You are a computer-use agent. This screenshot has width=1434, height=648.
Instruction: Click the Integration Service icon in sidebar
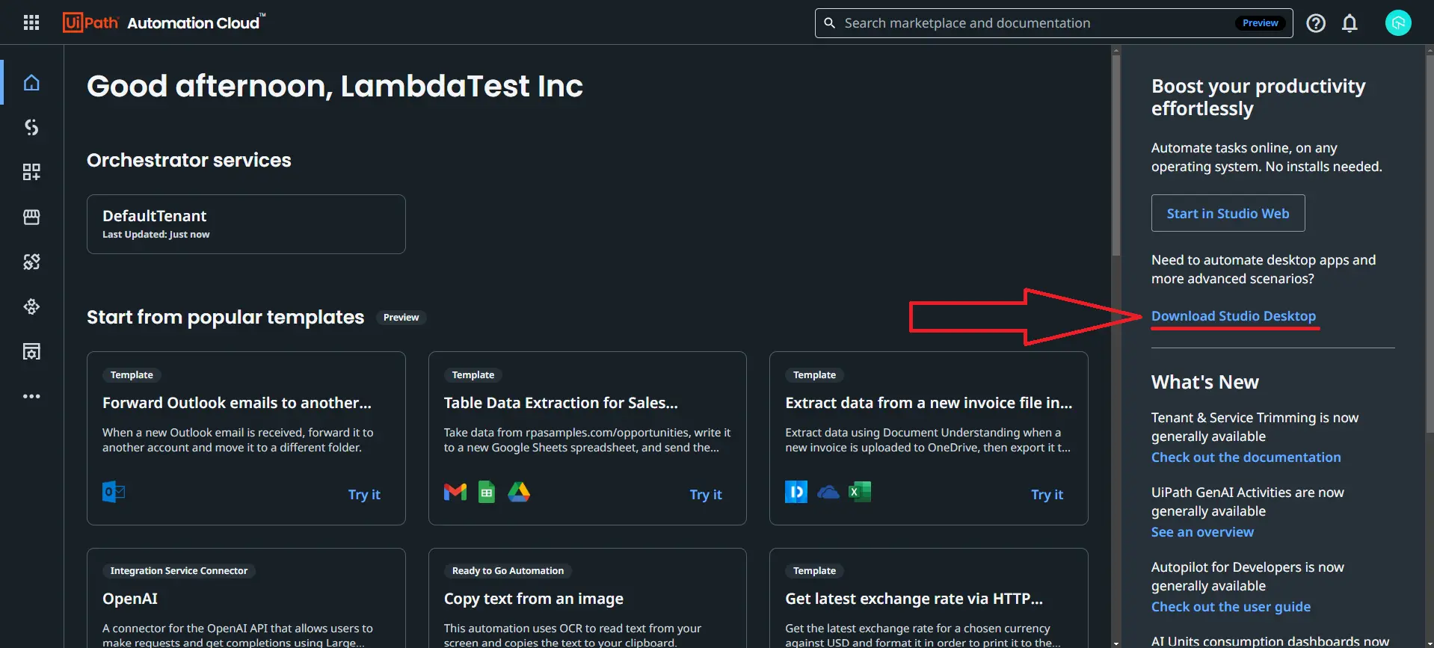31,262
